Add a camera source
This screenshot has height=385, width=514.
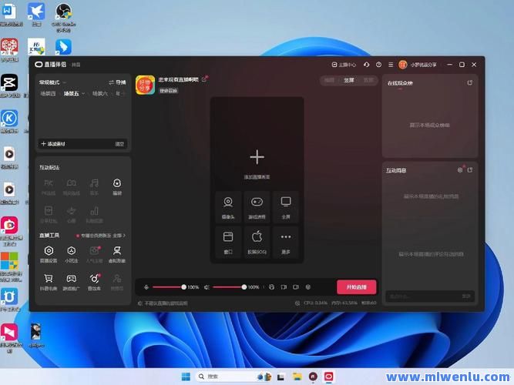coord(228,207)
